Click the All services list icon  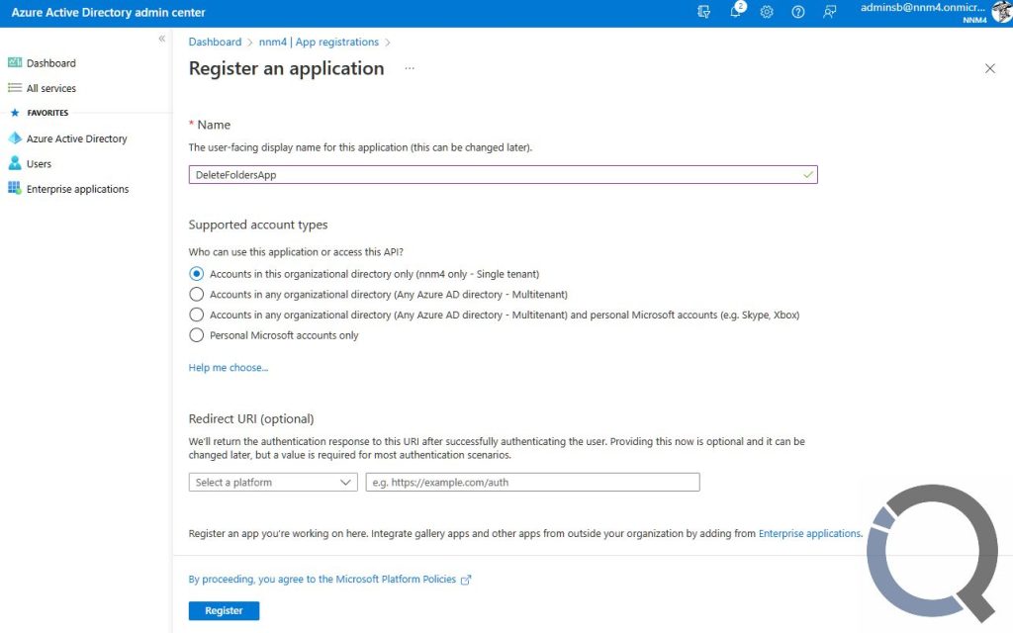[15, 88]
